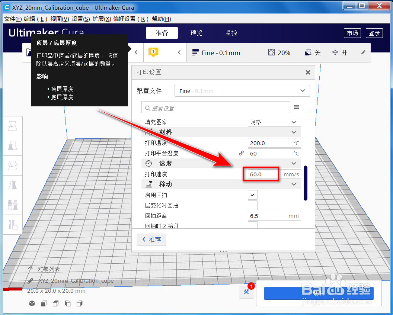This screenshot has width=393, height=315.
Task: Click the pencil icon next to model name
Action: pos(31,281)
